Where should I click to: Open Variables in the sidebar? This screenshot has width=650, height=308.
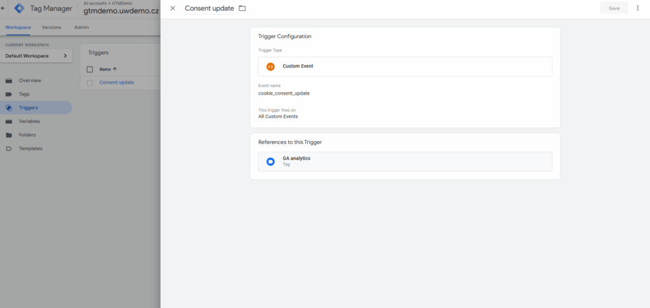point(29,121)
